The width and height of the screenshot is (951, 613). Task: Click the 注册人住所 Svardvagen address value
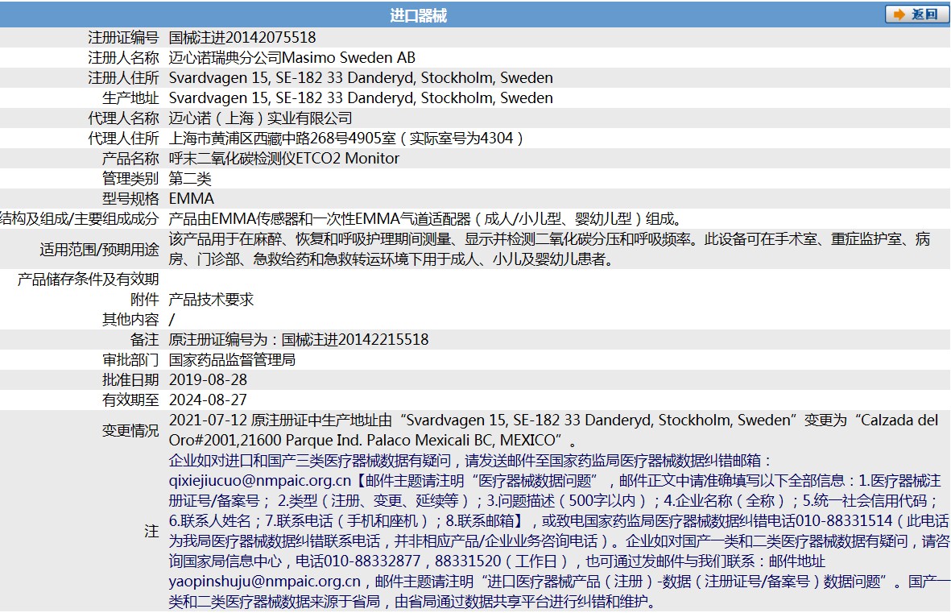tap(361, 77)
